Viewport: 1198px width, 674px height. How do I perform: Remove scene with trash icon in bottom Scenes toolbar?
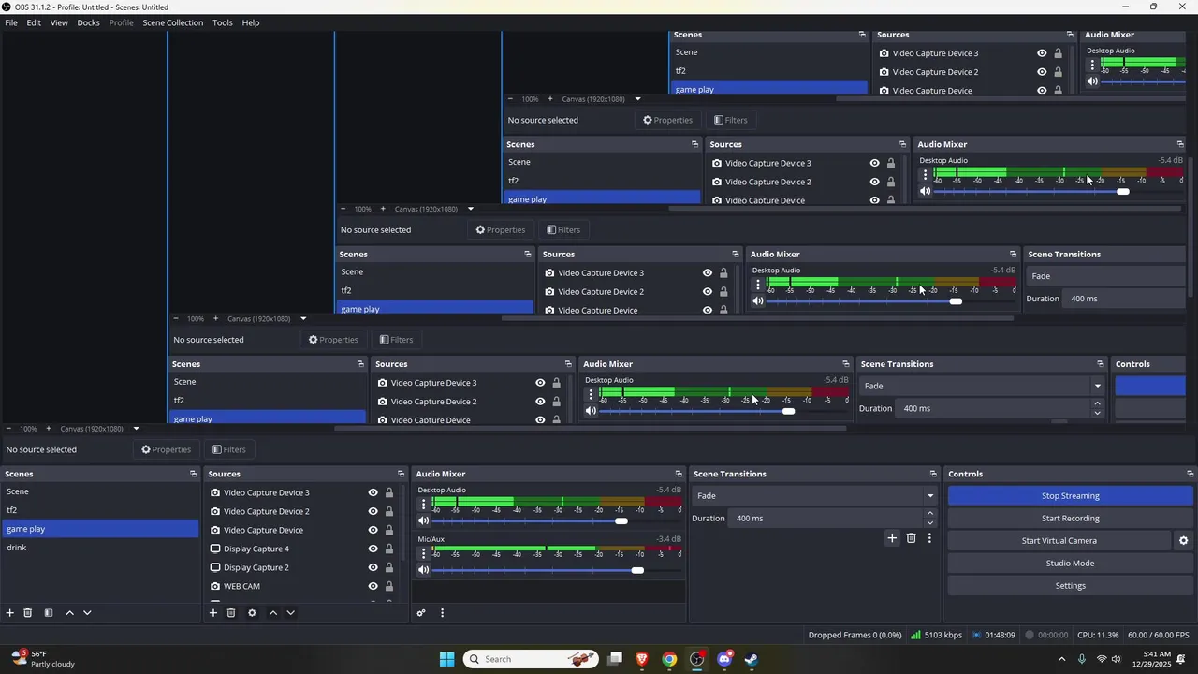28,613
